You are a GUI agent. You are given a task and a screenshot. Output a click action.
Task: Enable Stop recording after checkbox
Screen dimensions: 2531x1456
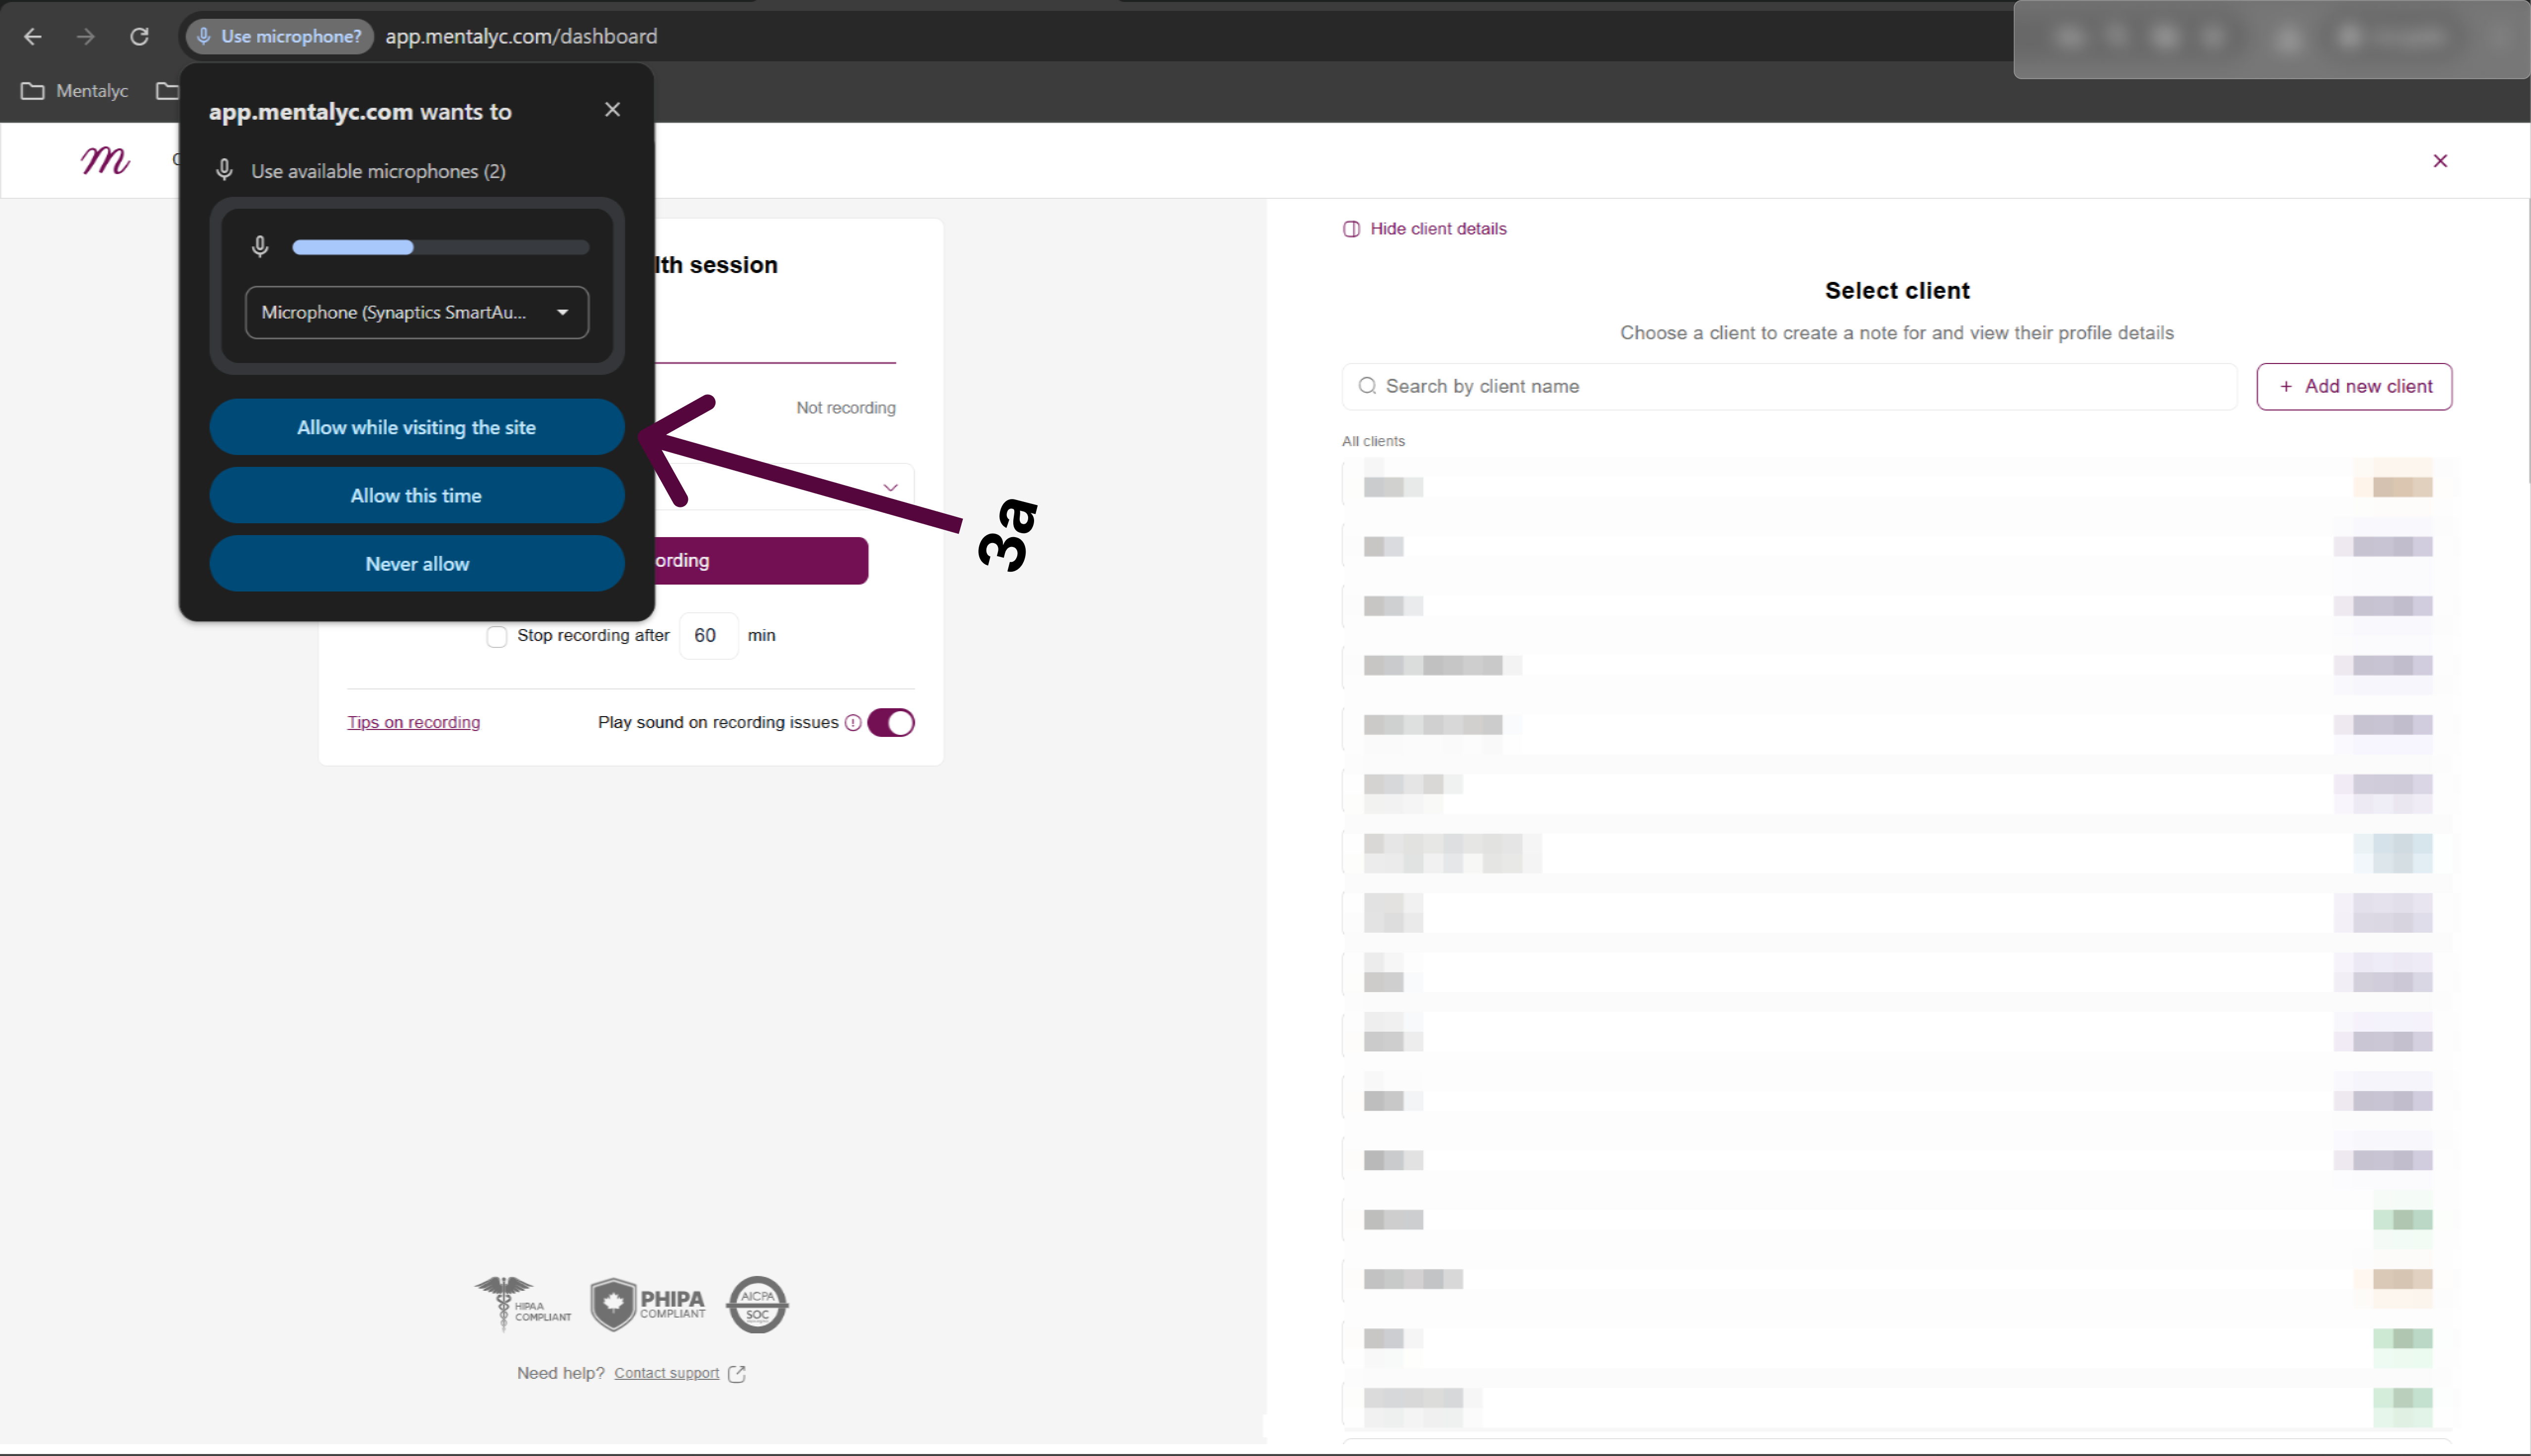497,637
